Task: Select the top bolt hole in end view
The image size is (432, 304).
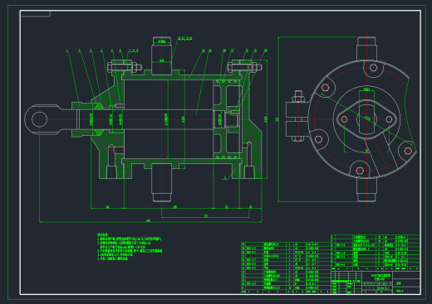Action: [373, 67]
